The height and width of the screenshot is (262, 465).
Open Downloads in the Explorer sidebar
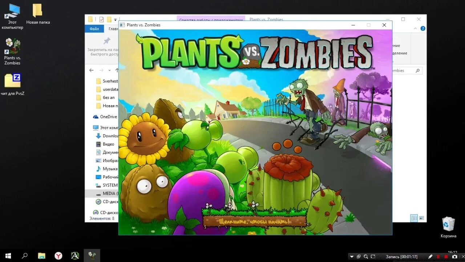pyautogui.click(x=107, y=136)
